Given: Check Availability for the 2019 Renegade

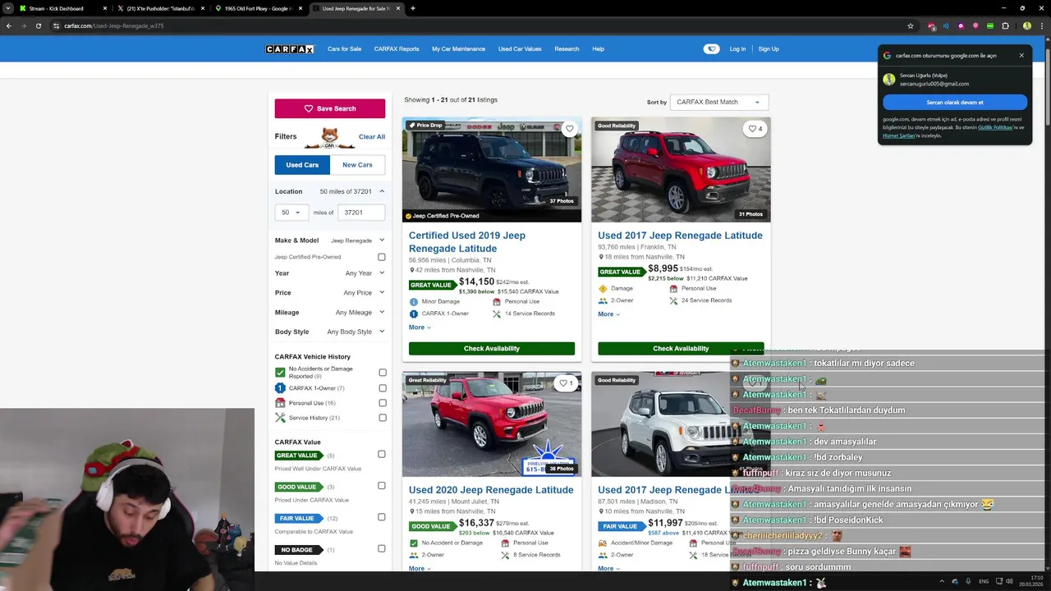Looking at the screenshot, I should (x=492, y=349).
